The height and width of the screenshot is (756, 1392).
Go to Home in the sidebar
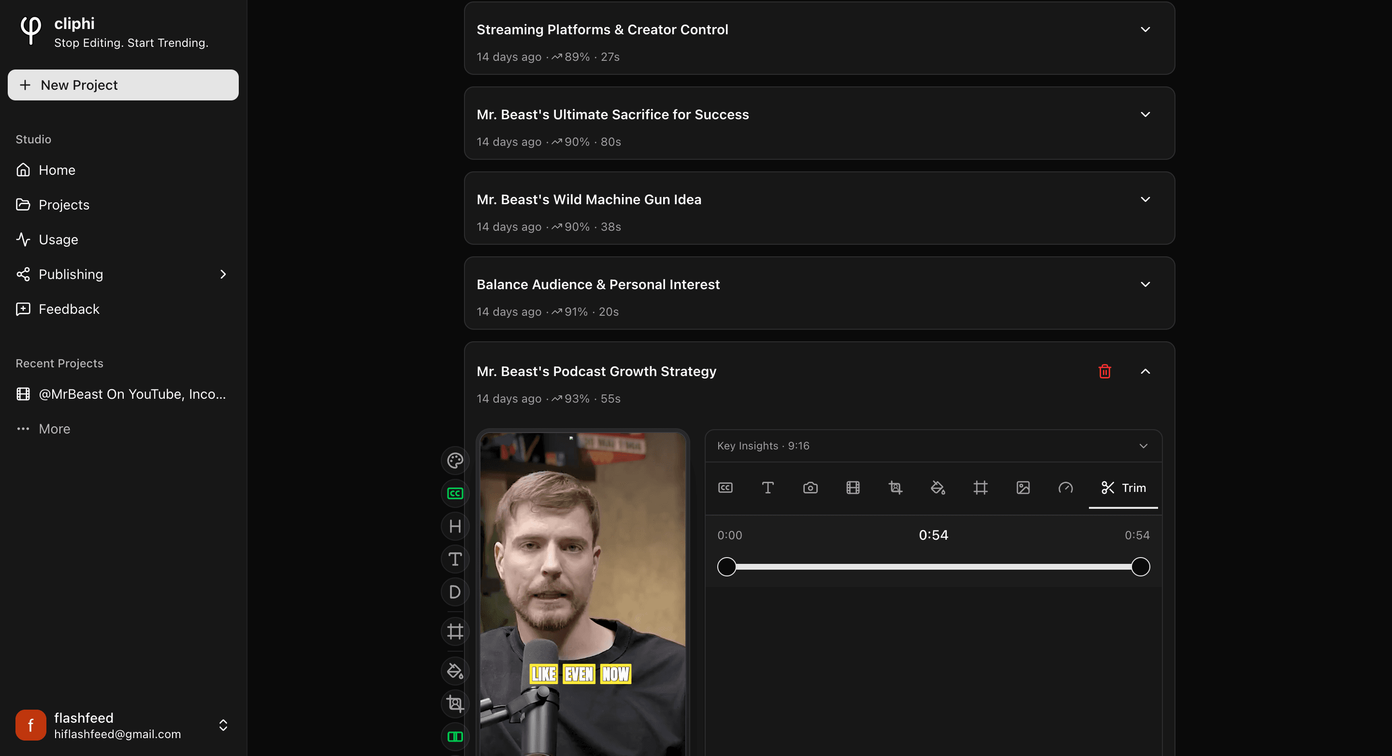point(123,170)
